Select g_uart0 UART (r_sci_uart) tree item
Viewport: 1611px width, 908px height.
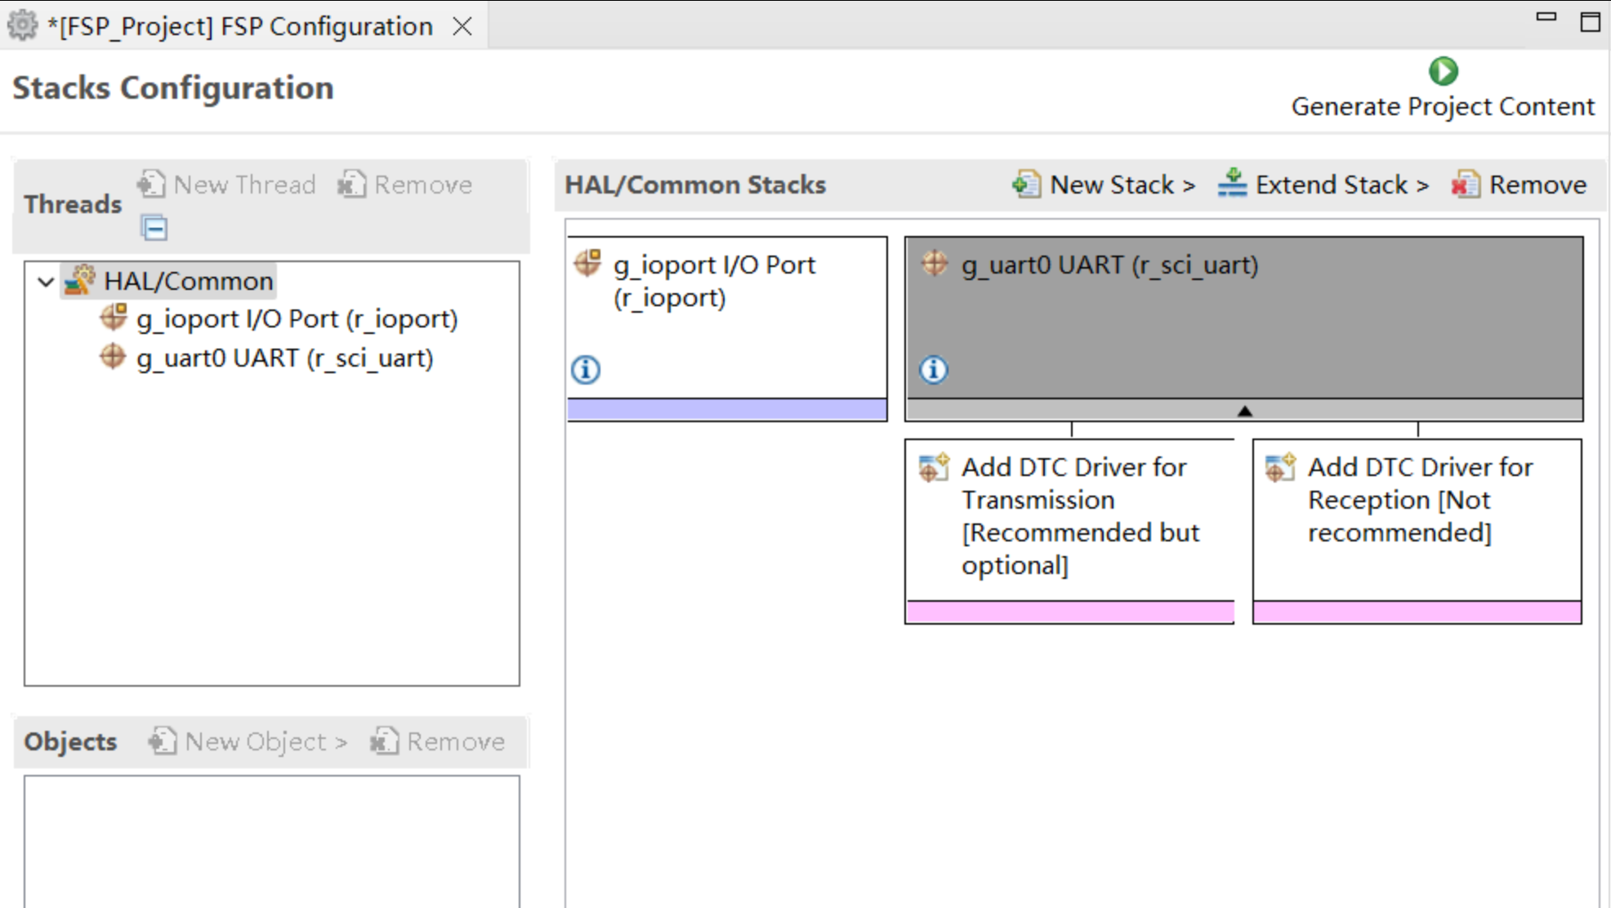[284, 358]
